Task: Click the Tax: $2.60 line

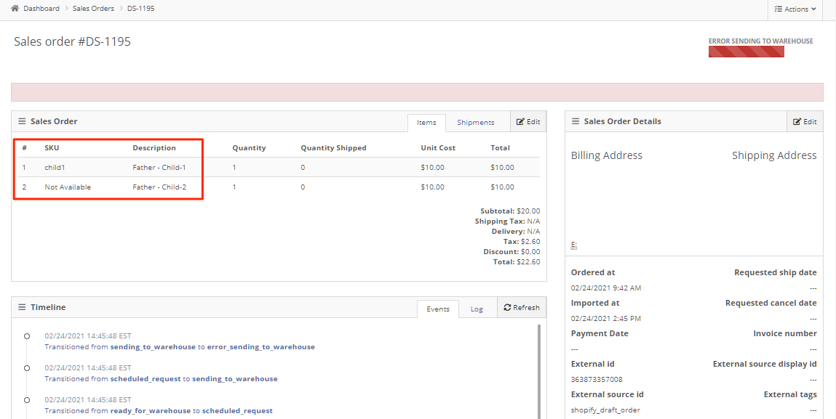Action: (x=522, y=242)
